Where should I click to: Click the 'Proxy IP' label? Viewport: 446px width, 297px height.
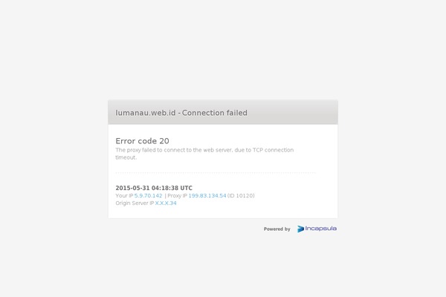tap(177, 195)
